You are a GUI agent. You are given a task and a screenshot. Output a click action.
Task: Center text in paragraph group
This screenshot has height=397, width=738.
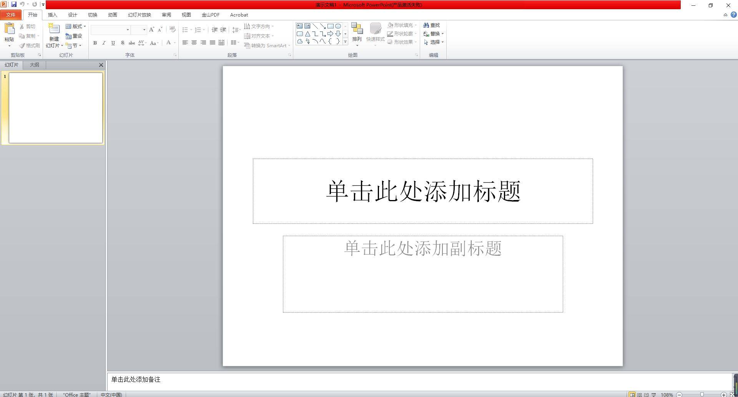tap(194, 43)
